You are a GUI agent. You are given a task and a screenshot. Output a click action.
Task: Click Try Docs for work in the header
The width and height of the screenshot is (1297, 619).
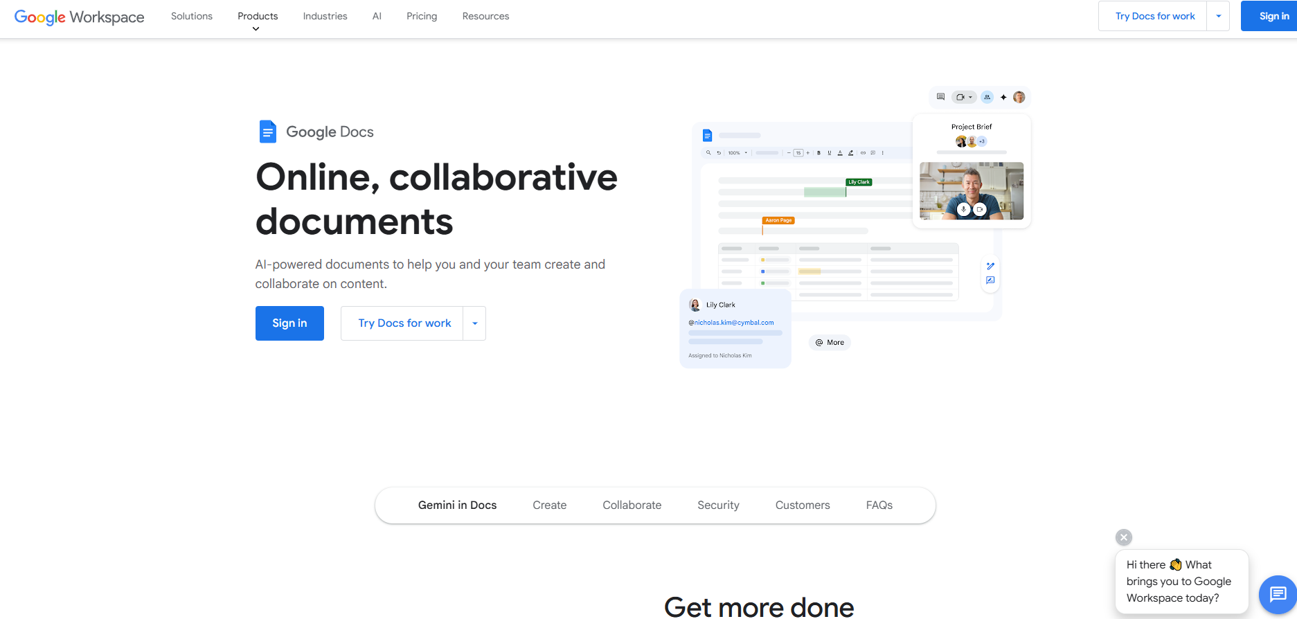coord(1154,16)
